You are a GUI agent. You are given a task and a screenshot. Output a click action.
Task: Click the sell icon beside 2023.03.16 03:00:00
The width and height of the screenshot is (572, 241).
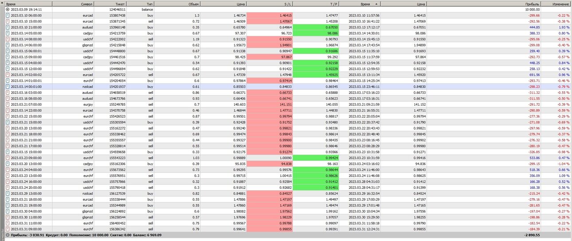click(x=8, y=92)
